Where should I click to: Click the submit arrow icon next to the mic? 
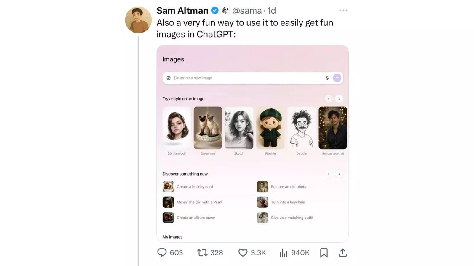[337, 78]
